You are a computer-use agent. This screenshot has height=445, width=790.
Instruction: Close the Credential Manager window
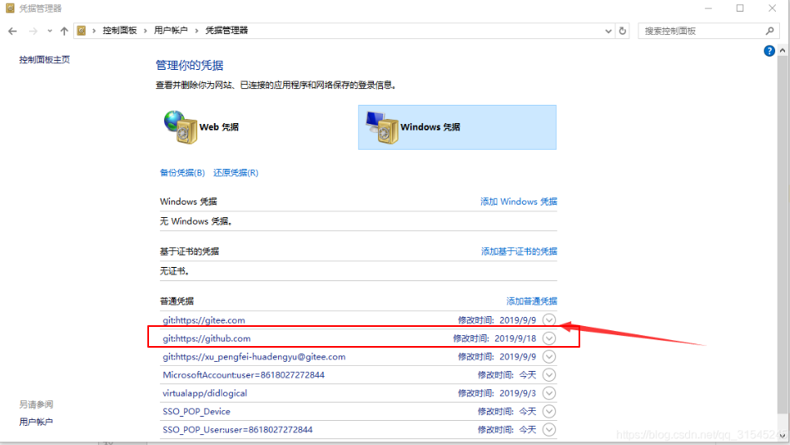pos(772,8)
